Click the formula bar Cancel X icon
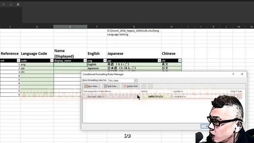The image size is (254, 143). coord(4,4)
